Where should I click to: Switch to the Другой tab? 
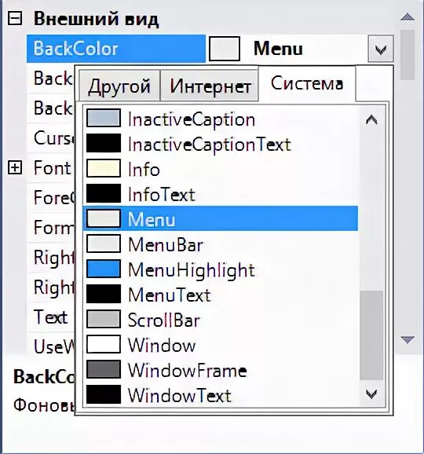pos(119,86)
